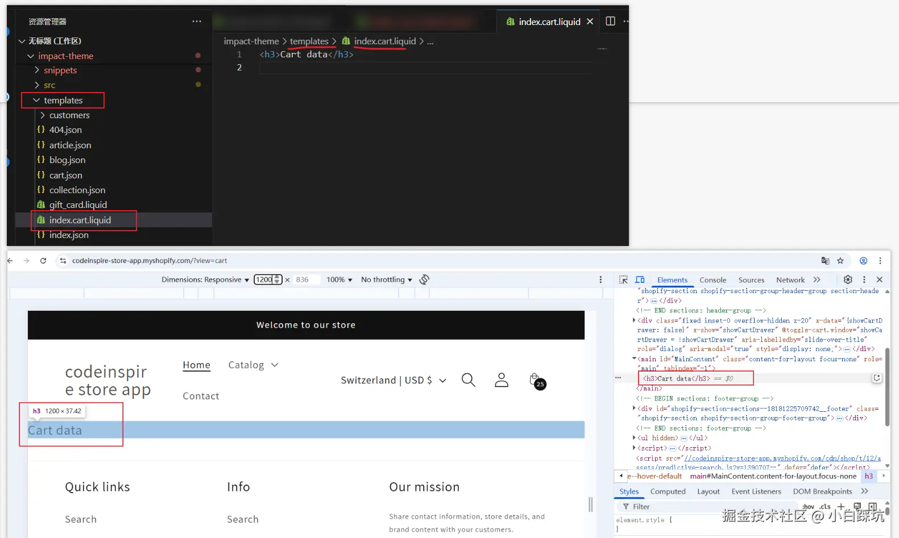Image resolution: width=899 pixels, height=538 pixels.
Task: Expand the main MainContent DOM node
Action: [634, 358]
